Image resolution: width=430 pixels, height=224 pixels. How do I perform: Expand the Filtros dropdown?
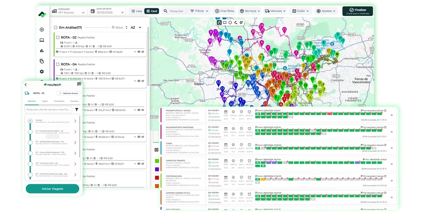[199, 11]
